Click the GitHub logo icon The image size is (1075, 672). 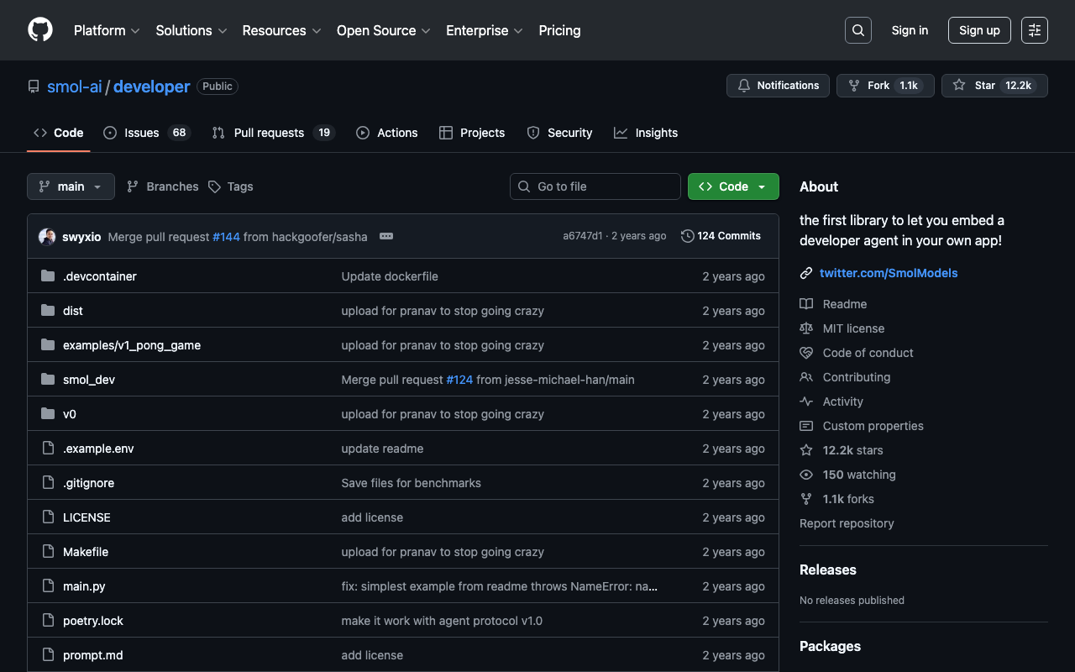tap(40, 30)
